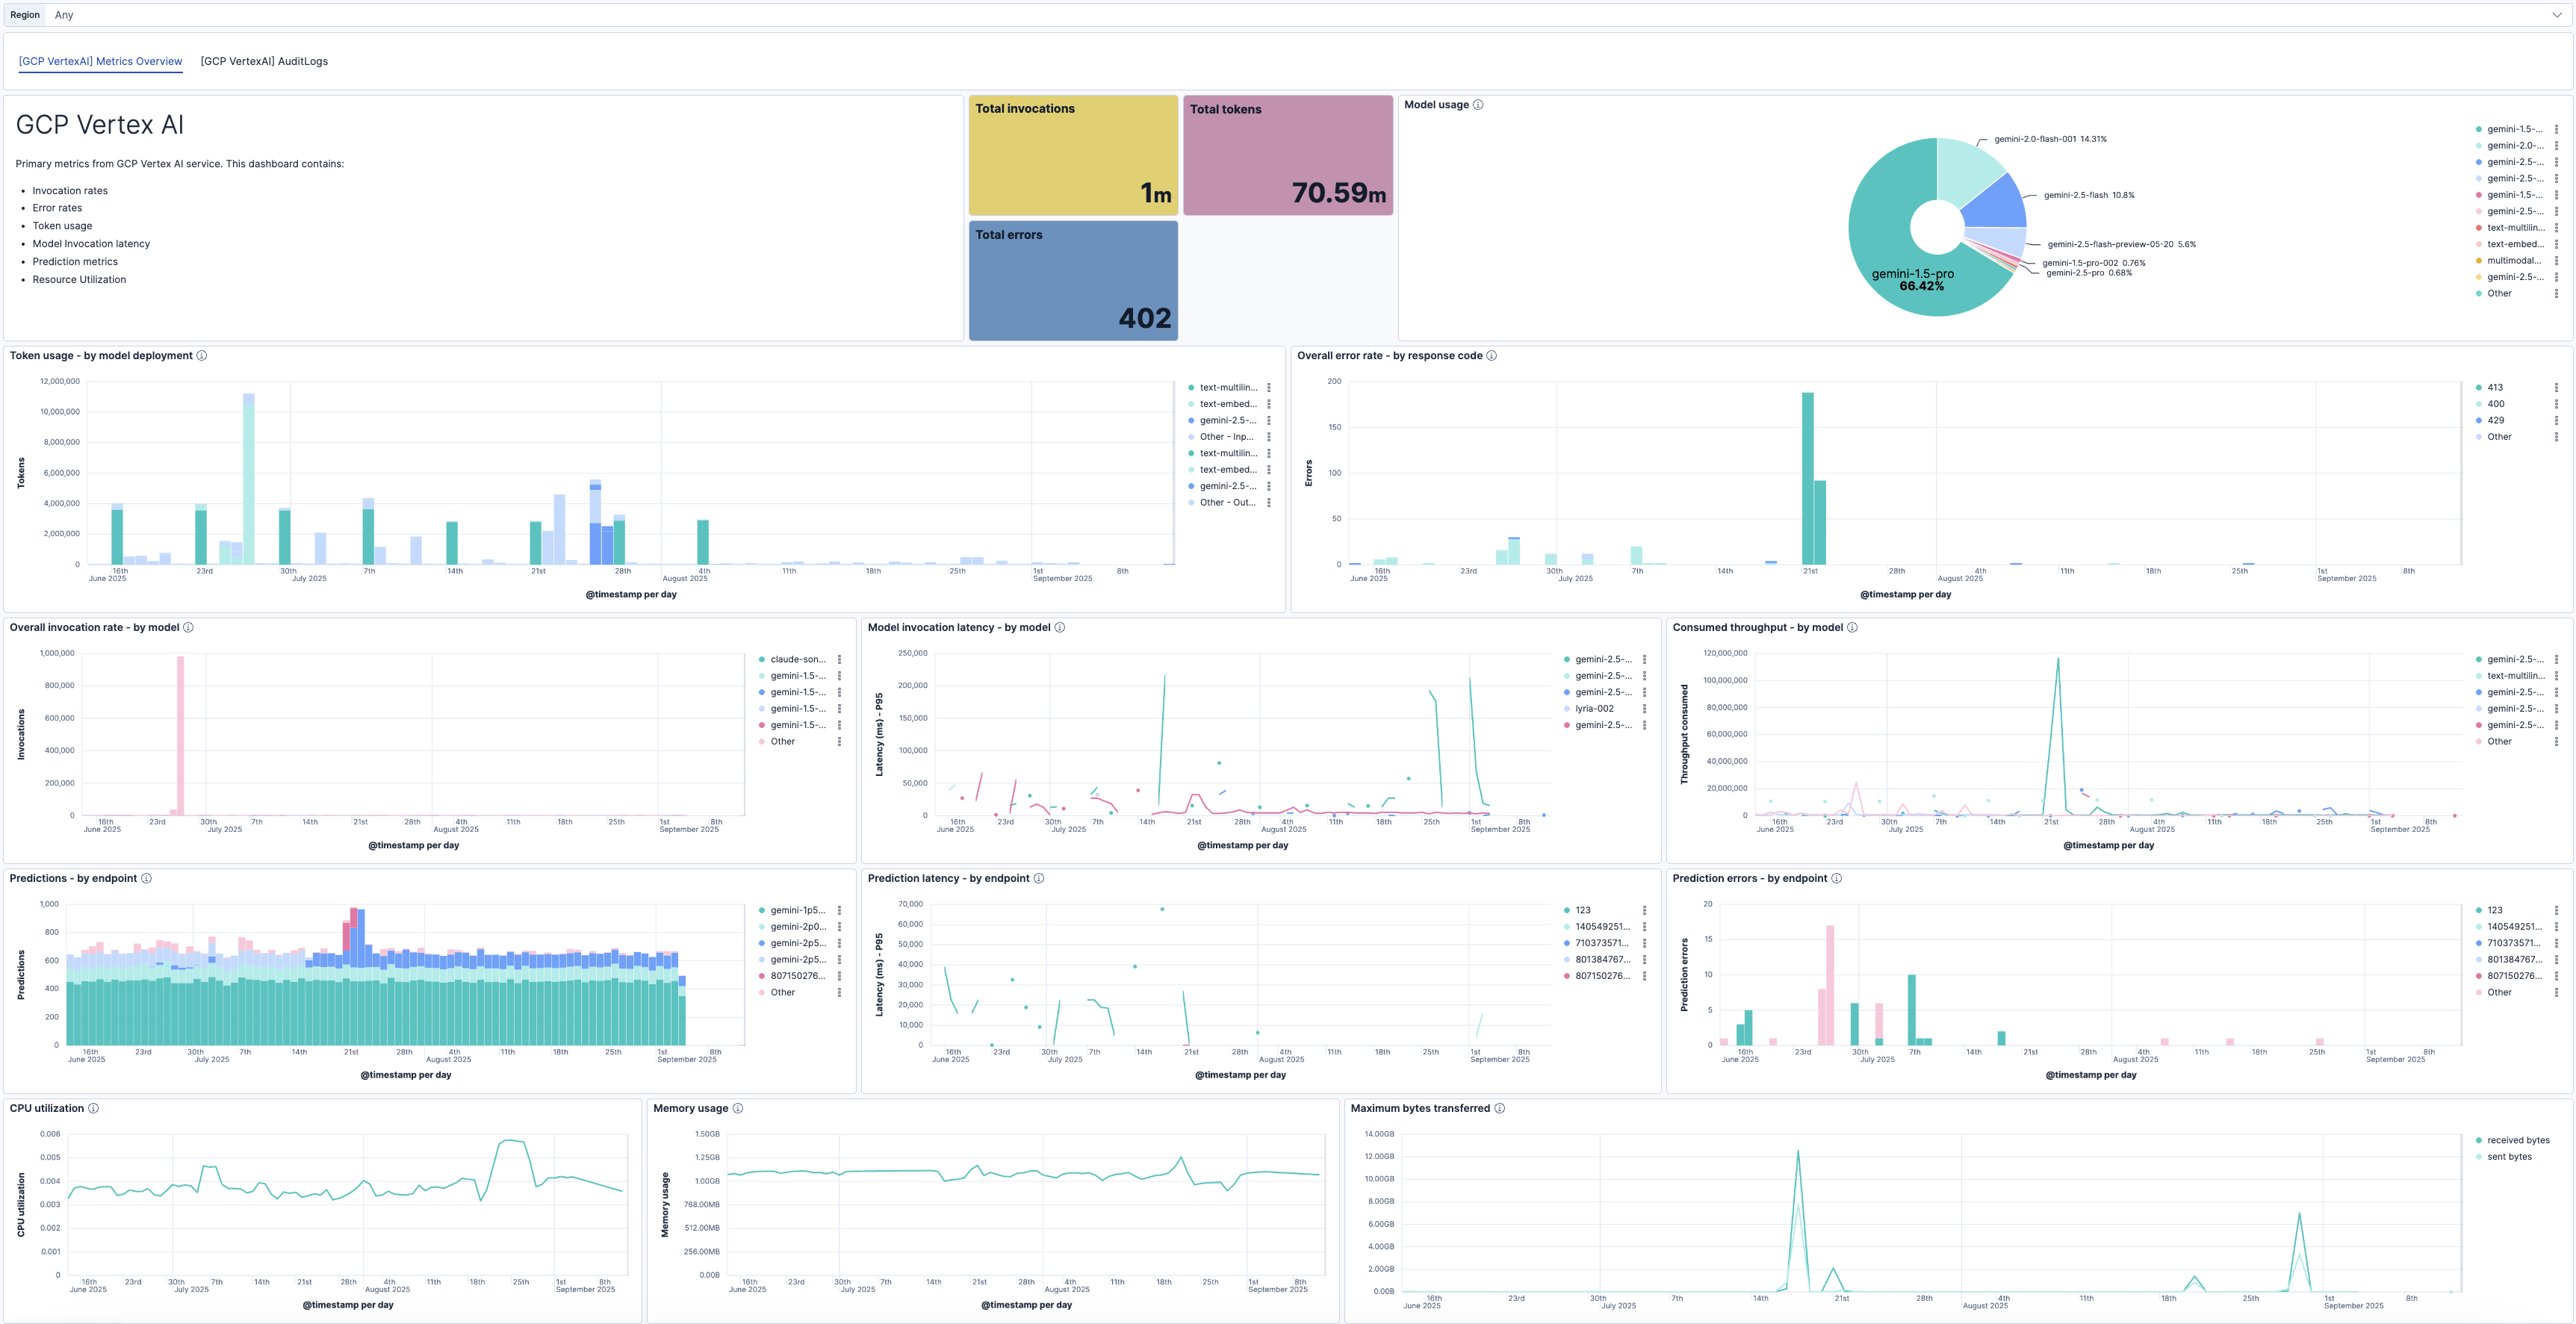
Task: Click info icon next to Token usage title
Action: pyautogui.click(x=202, y=356)
